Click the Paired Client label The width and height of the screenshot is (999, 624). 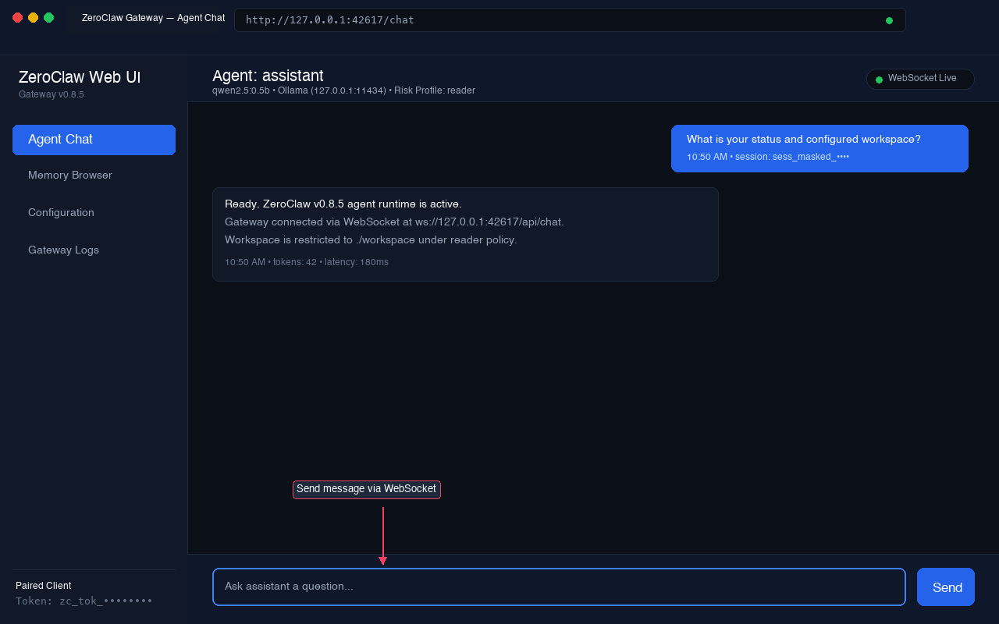point(44,586)
